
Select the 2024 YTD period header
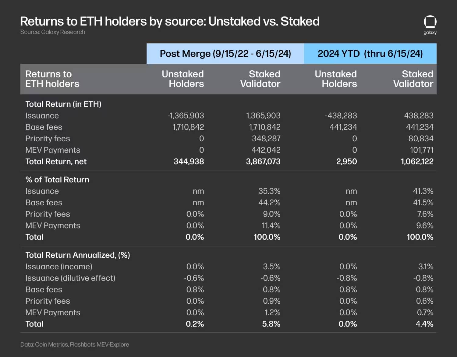(370, 54)
